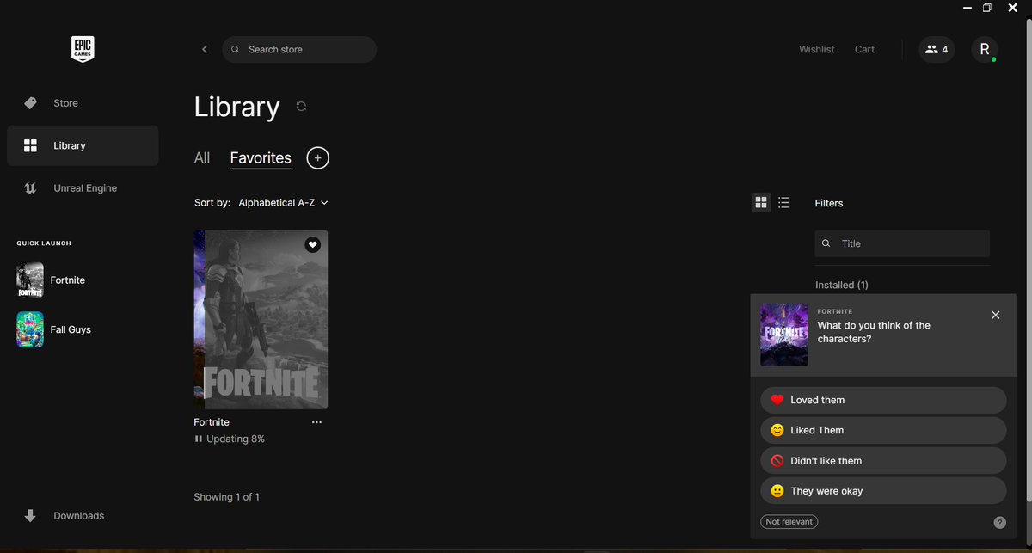Click the Fortnite title under the tile

212,422
